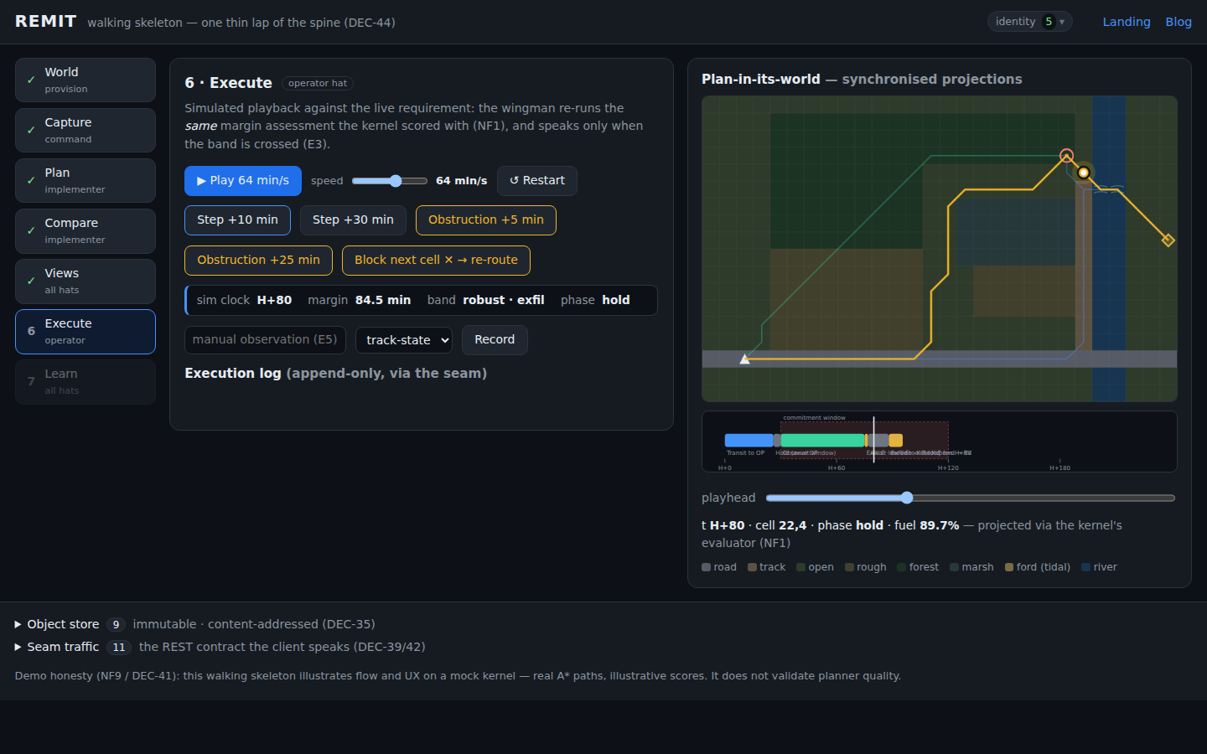
Task: Click the Plan step checkmark
Action: [x=31, y=181]
